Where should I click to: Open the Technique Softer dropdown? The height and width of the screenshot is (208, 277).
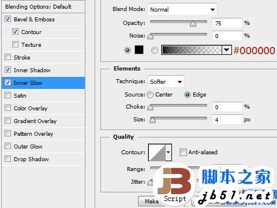(166, 81)
